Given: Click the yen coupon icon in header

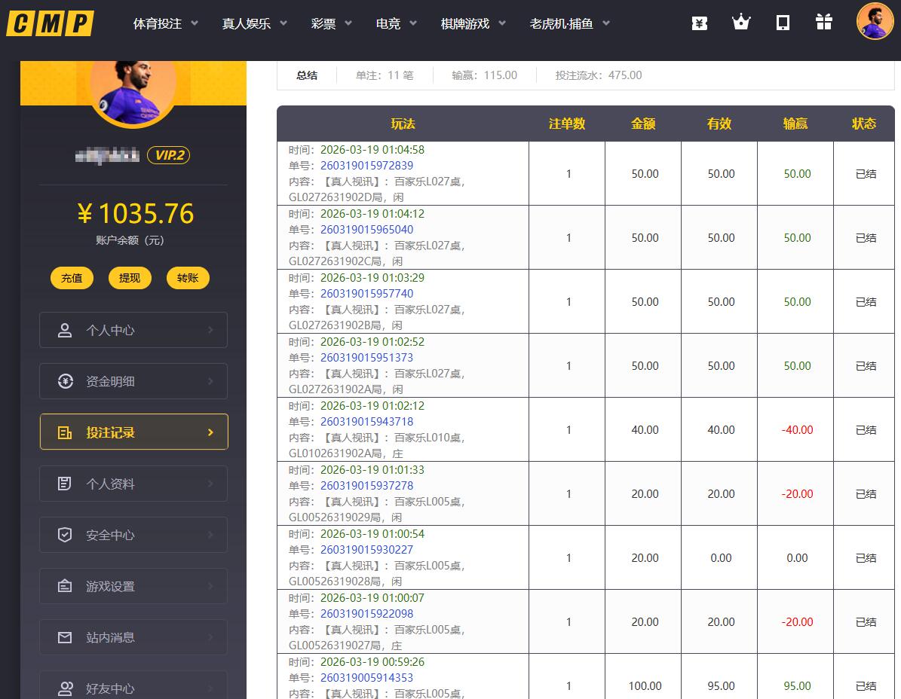Looking at the screenshot, I should [699, 23].
